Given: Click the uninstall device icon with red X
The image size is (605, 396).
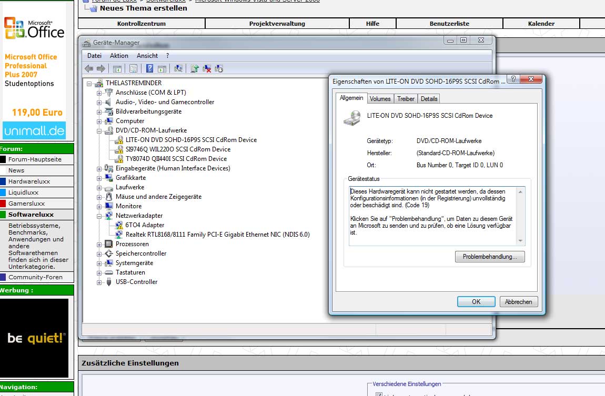Looking at the screenshot, I should coord(207,69).
